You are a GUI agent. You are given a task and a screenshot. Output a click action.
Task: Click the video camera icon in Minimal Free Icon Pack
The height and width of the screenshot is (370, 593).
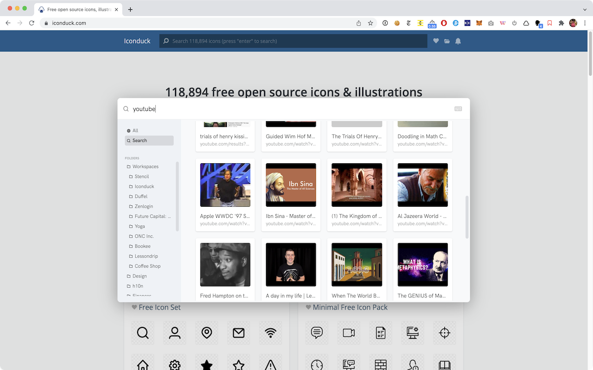(x=348, y=333)
